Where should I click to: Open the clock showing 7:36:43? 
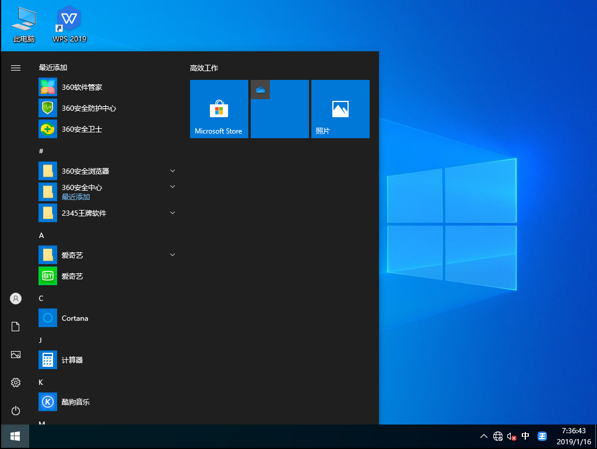click(x=574, y=436)
